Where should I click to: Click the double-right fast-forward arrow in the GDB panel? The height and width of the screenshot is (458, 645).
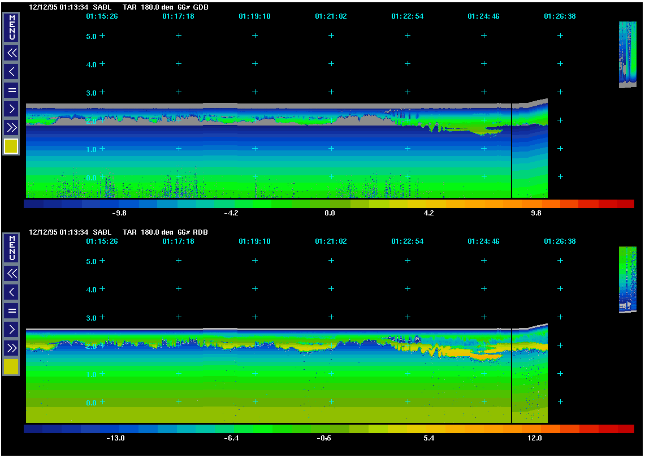coord(11,127)
